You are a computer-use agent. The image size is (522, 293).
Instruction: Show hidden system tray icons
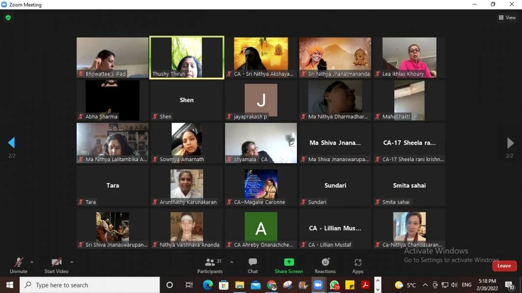425,285
